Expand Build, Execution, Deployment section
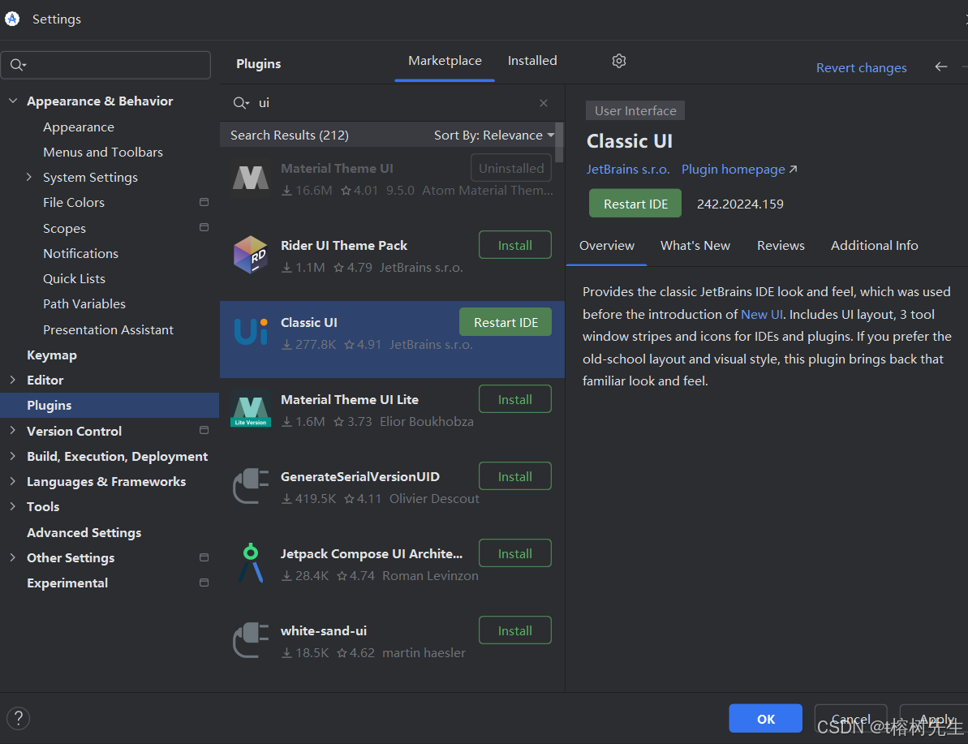 pos(13,456)
